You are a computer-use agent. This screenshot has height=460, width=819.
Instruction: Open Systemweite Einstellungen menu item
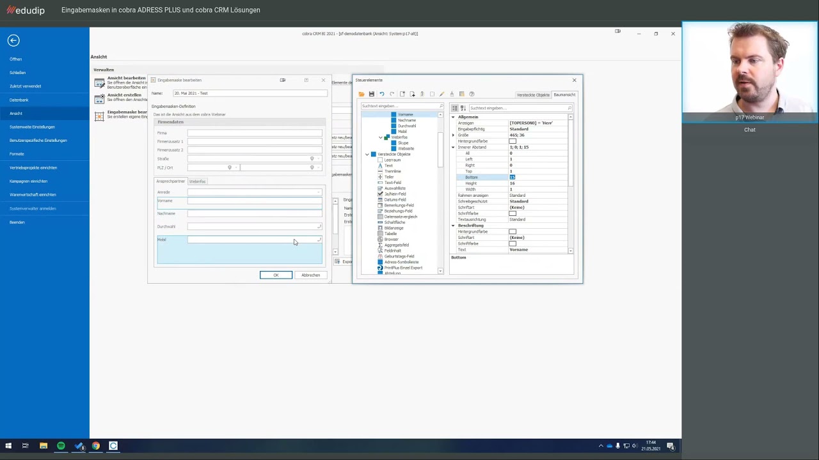click(32, 126)
